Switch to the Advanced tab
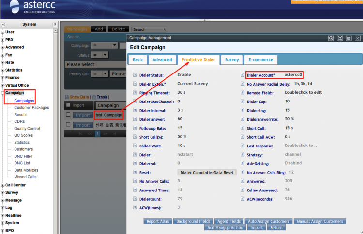Viewport: 363px width, 234px height. 162,60
